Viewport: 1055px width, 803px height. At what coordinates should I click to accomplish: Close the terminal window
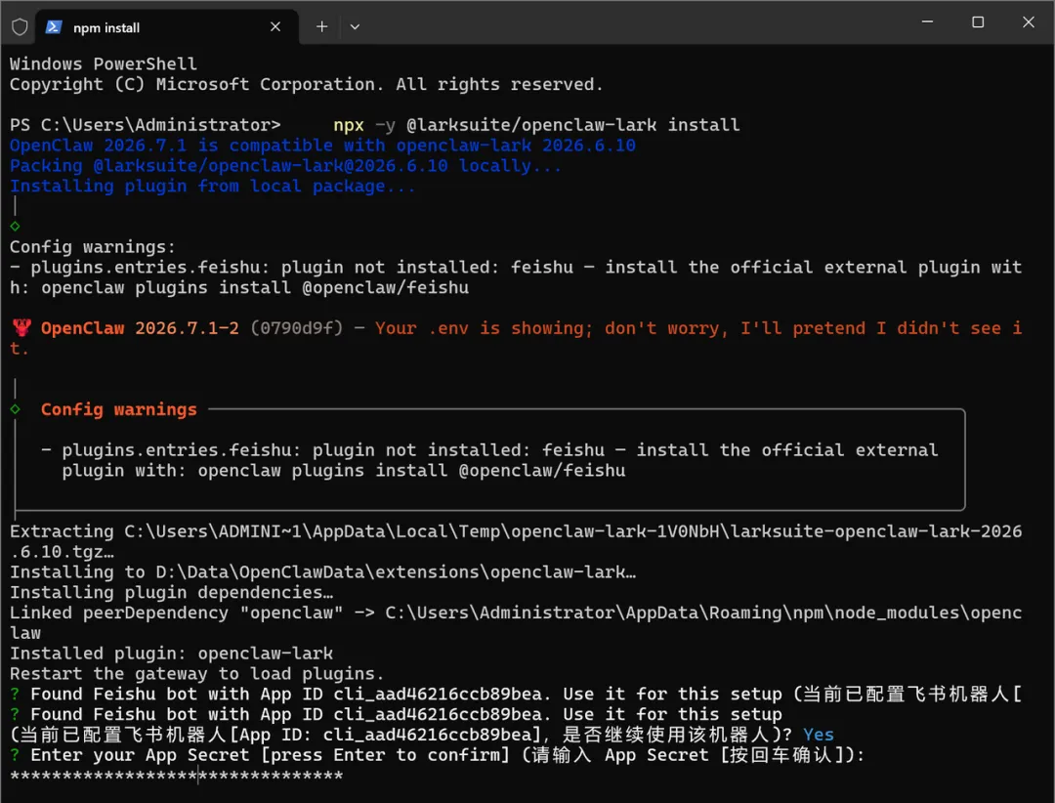(1028, 21)
